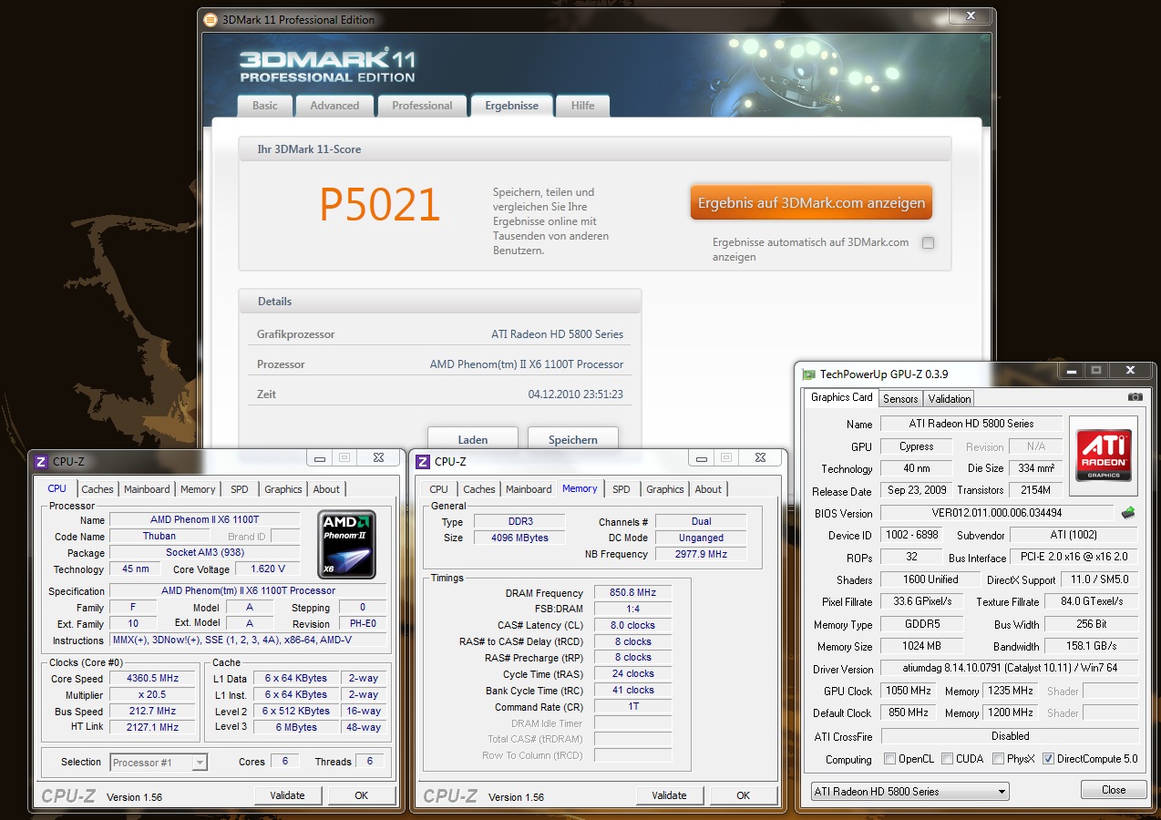Click the left CPU-Z window's title icon
The width and height of the screenshot is (1161, 820).
point(41,462)
